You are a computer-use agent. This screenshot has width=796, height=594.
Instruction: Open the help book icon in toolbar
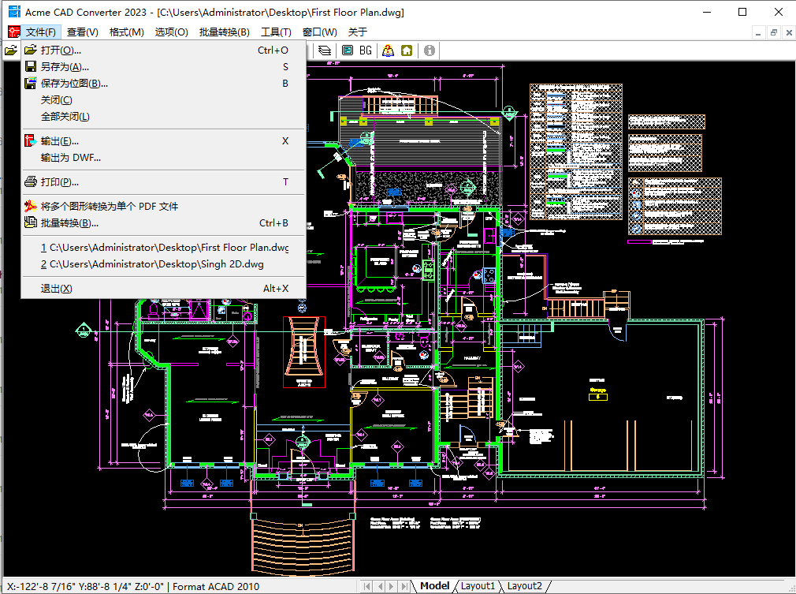coord(388,50)
